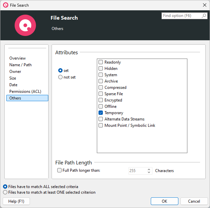Increase path length with up arrow
The image size is (210, 208).
(149, 169)
